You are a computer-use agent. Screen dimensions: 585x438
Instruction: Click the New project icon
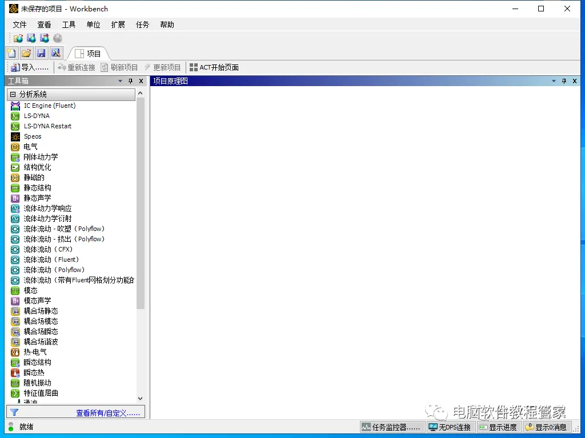pos(12,53)
